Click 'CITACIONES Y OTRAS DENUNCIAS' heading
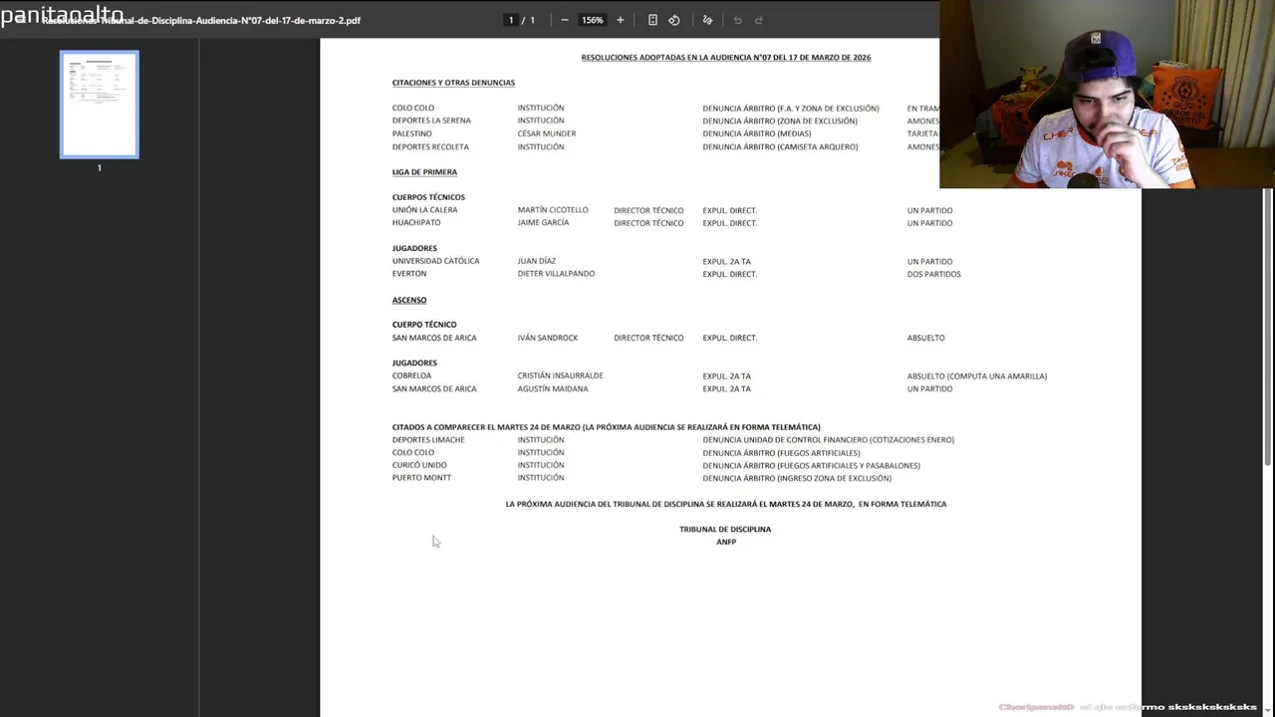The height and width of the screenshot is (717, 1275). click(x=453, y=83)
